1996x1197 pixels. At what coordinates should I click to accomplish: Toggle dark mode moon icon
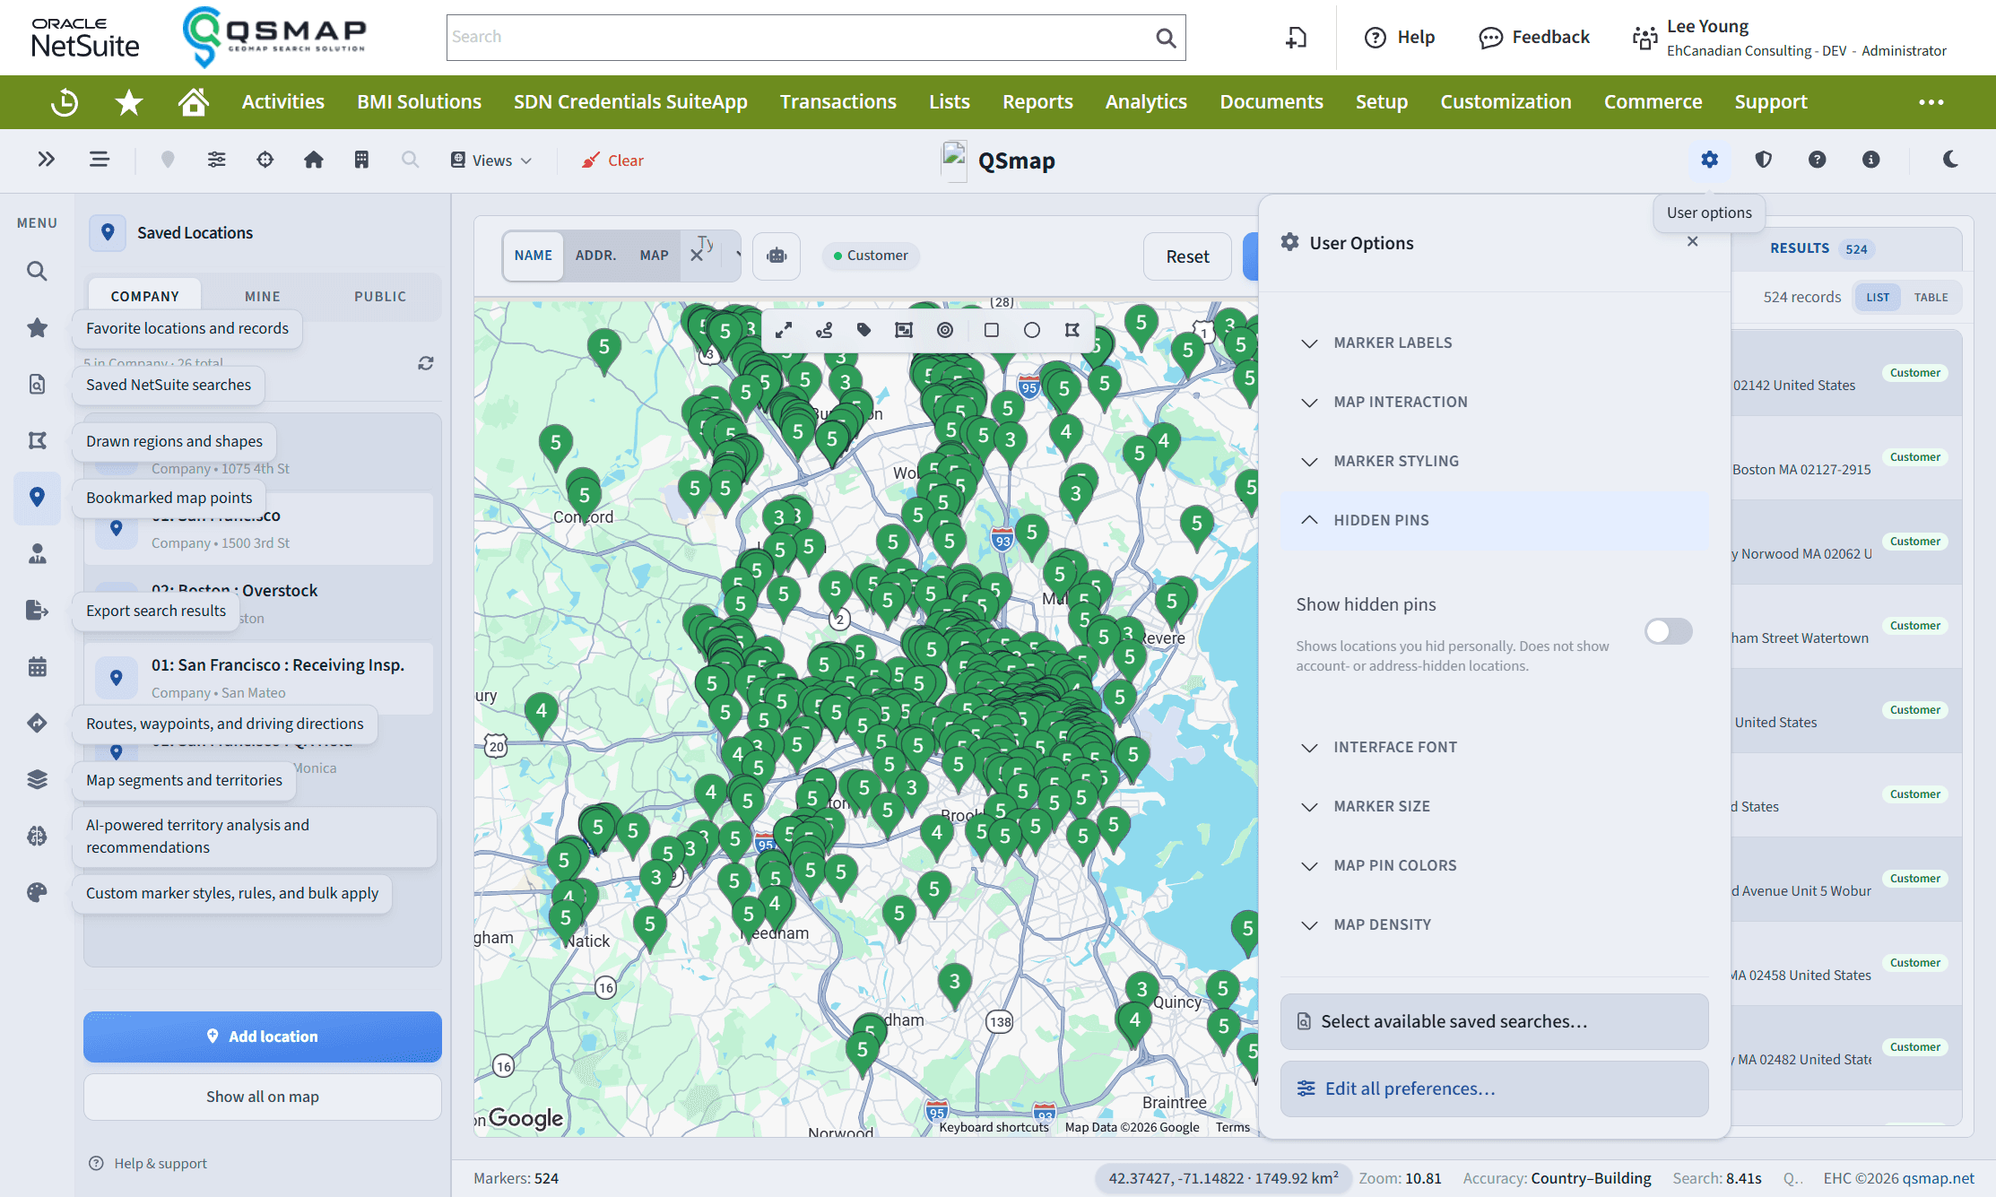[x=1950, y=160]
